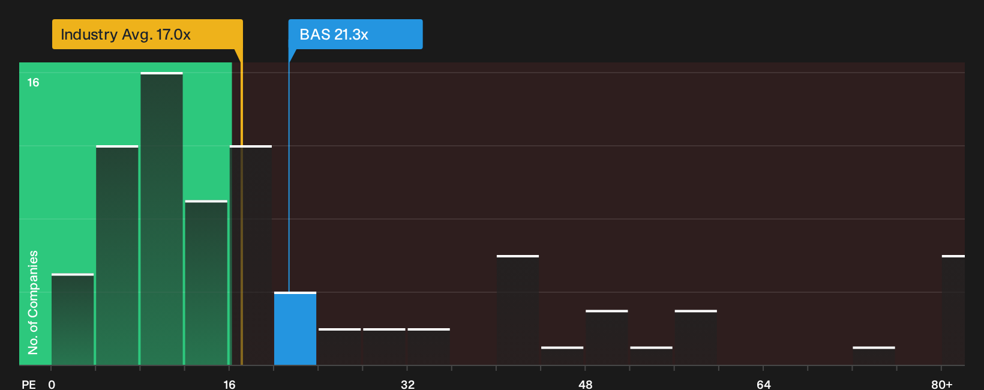Click the y-axis value 16
The width and height of the screenshot is (984, 390).
click(33, 82)
